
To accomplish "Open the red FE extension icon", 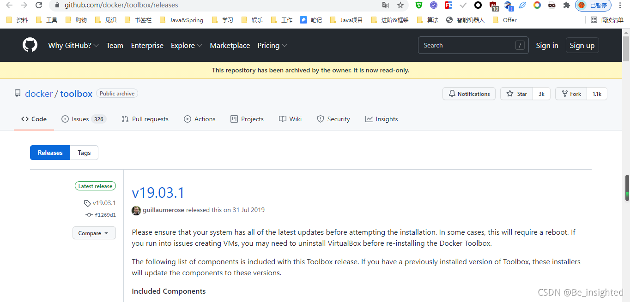I will point(448,5).
